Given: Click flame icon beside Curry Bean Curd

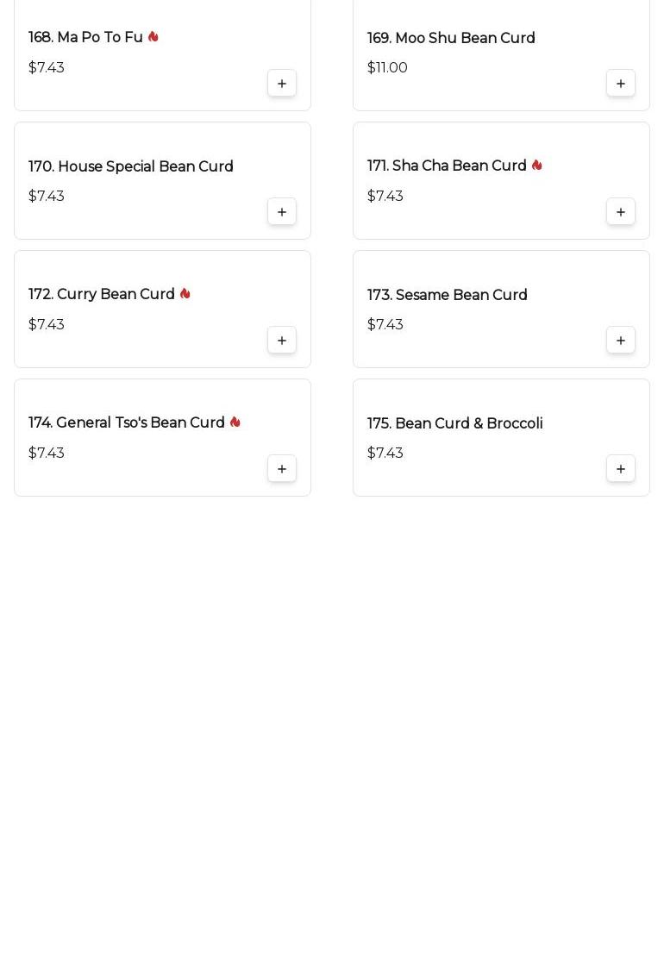Looking at the screenshot, I should click(185, 293).
